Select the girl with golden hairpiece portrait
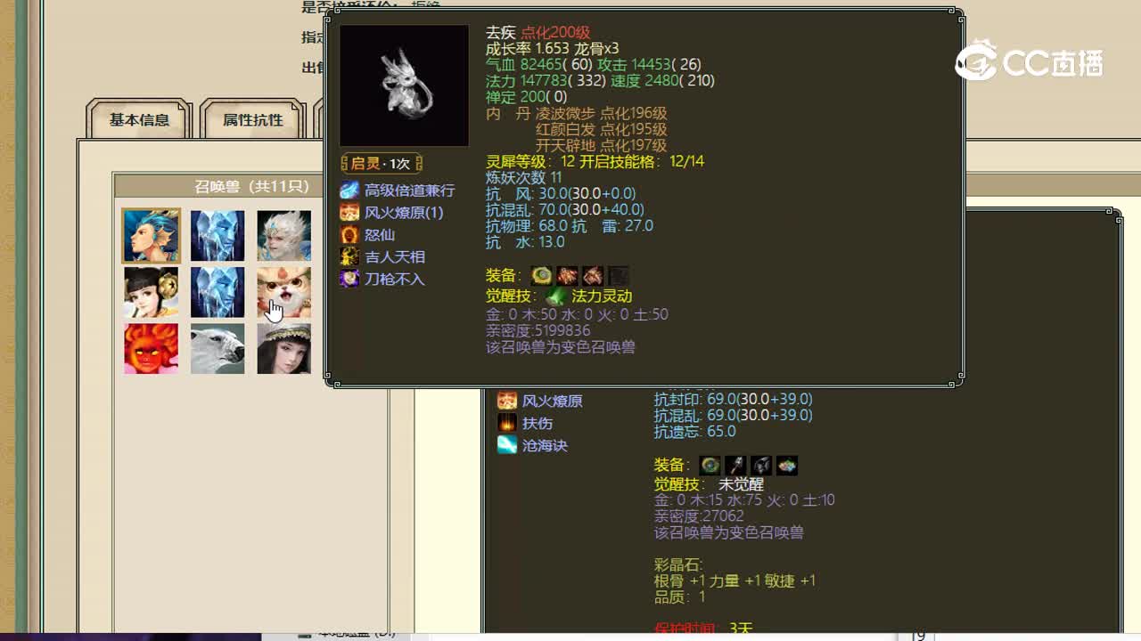This screenshot has width=1141, height=641. pos(152,292)
